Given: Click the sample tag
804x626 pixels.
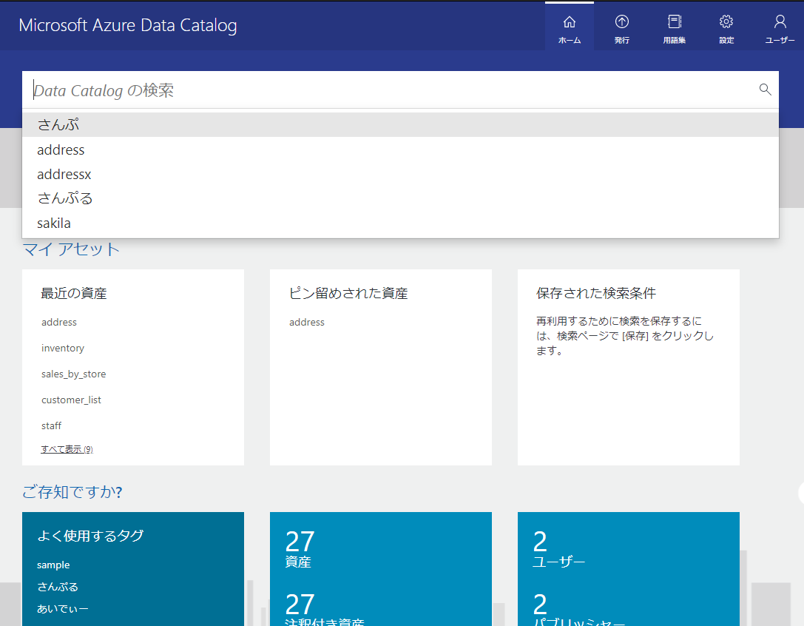Looking at the screenshot, I should point(53,565).
